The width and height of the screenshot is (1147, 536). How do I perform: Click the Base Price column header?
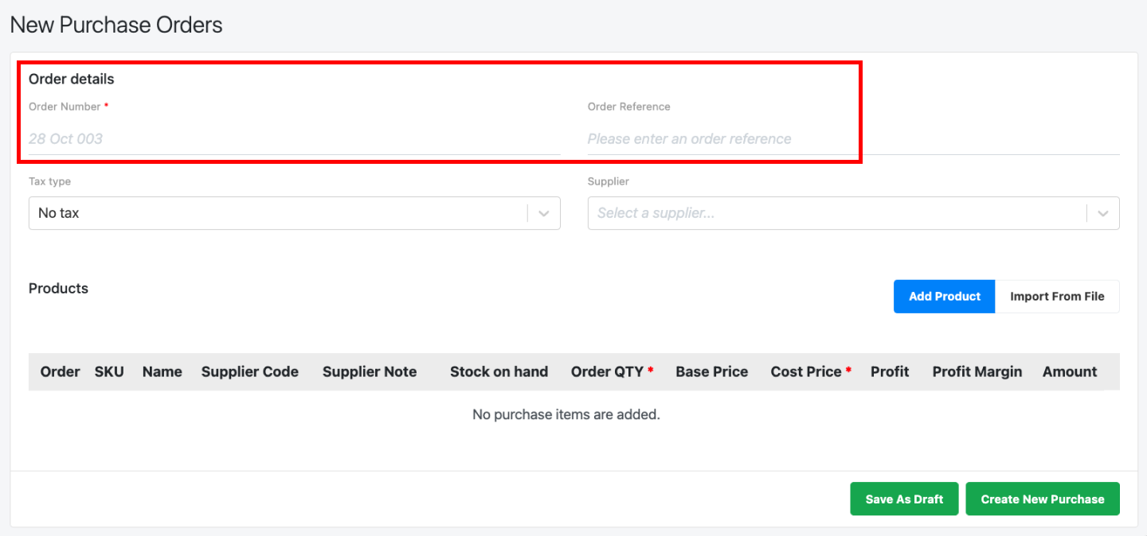click(x=712, y=371)
